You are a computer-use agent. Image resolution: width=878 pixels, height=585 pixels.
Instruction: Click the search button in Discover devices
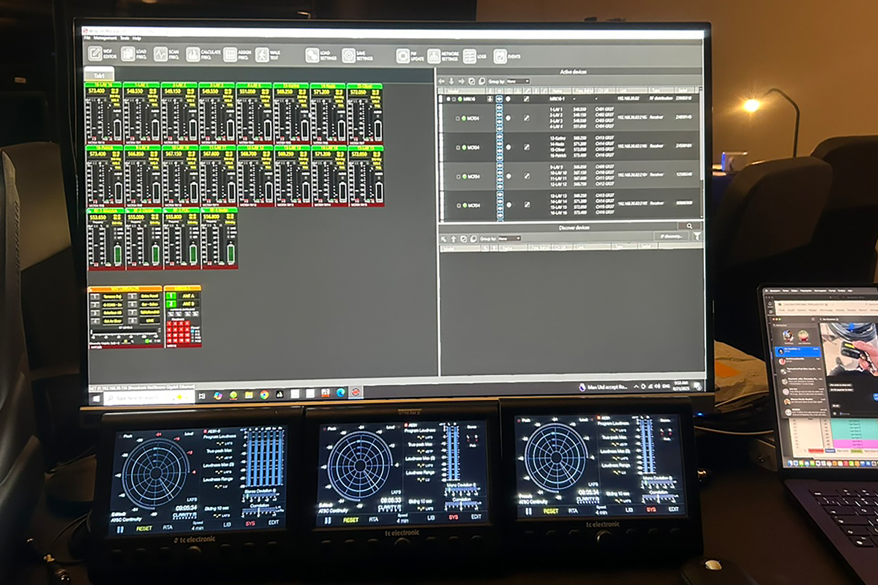coord(688,227)
